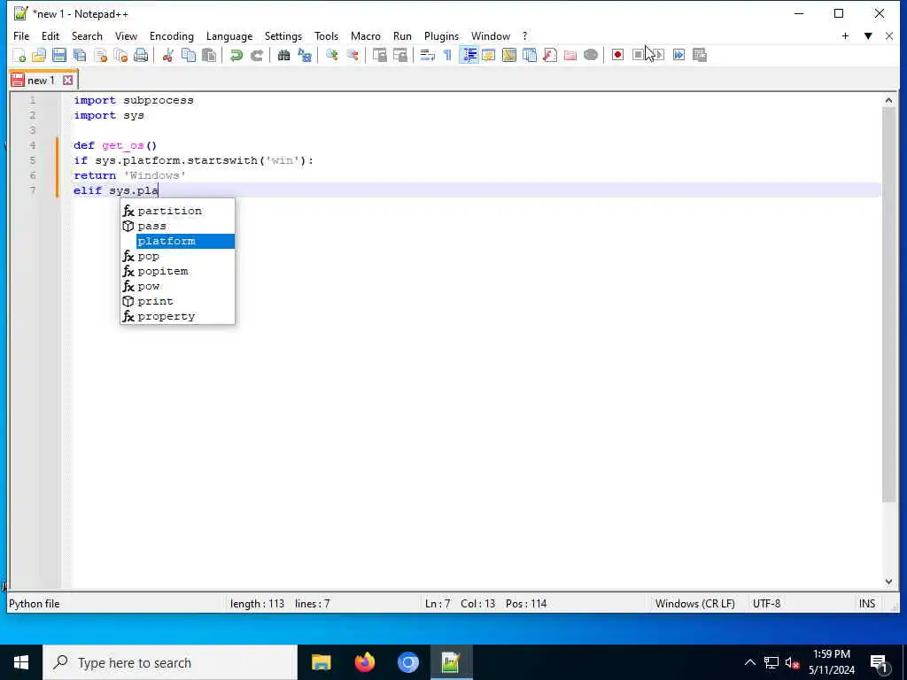907x680 pixels.
Task: Save the current document via toolbar
Action: coord(59,55)
